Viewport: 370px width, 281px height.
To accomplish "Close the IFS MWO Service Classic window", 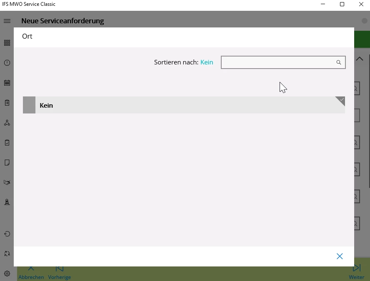I will pyautogui.click(x=361, y=4).
